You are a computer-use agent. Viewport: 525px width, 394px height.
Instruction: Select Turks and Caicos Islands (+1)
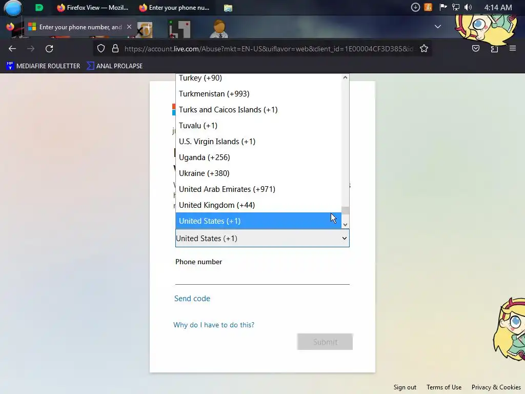point(258,110)
